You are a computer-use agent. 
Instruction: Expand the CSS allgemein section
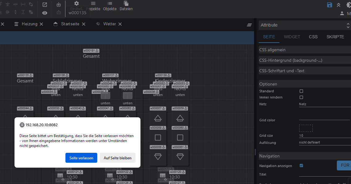pos(304,50)
